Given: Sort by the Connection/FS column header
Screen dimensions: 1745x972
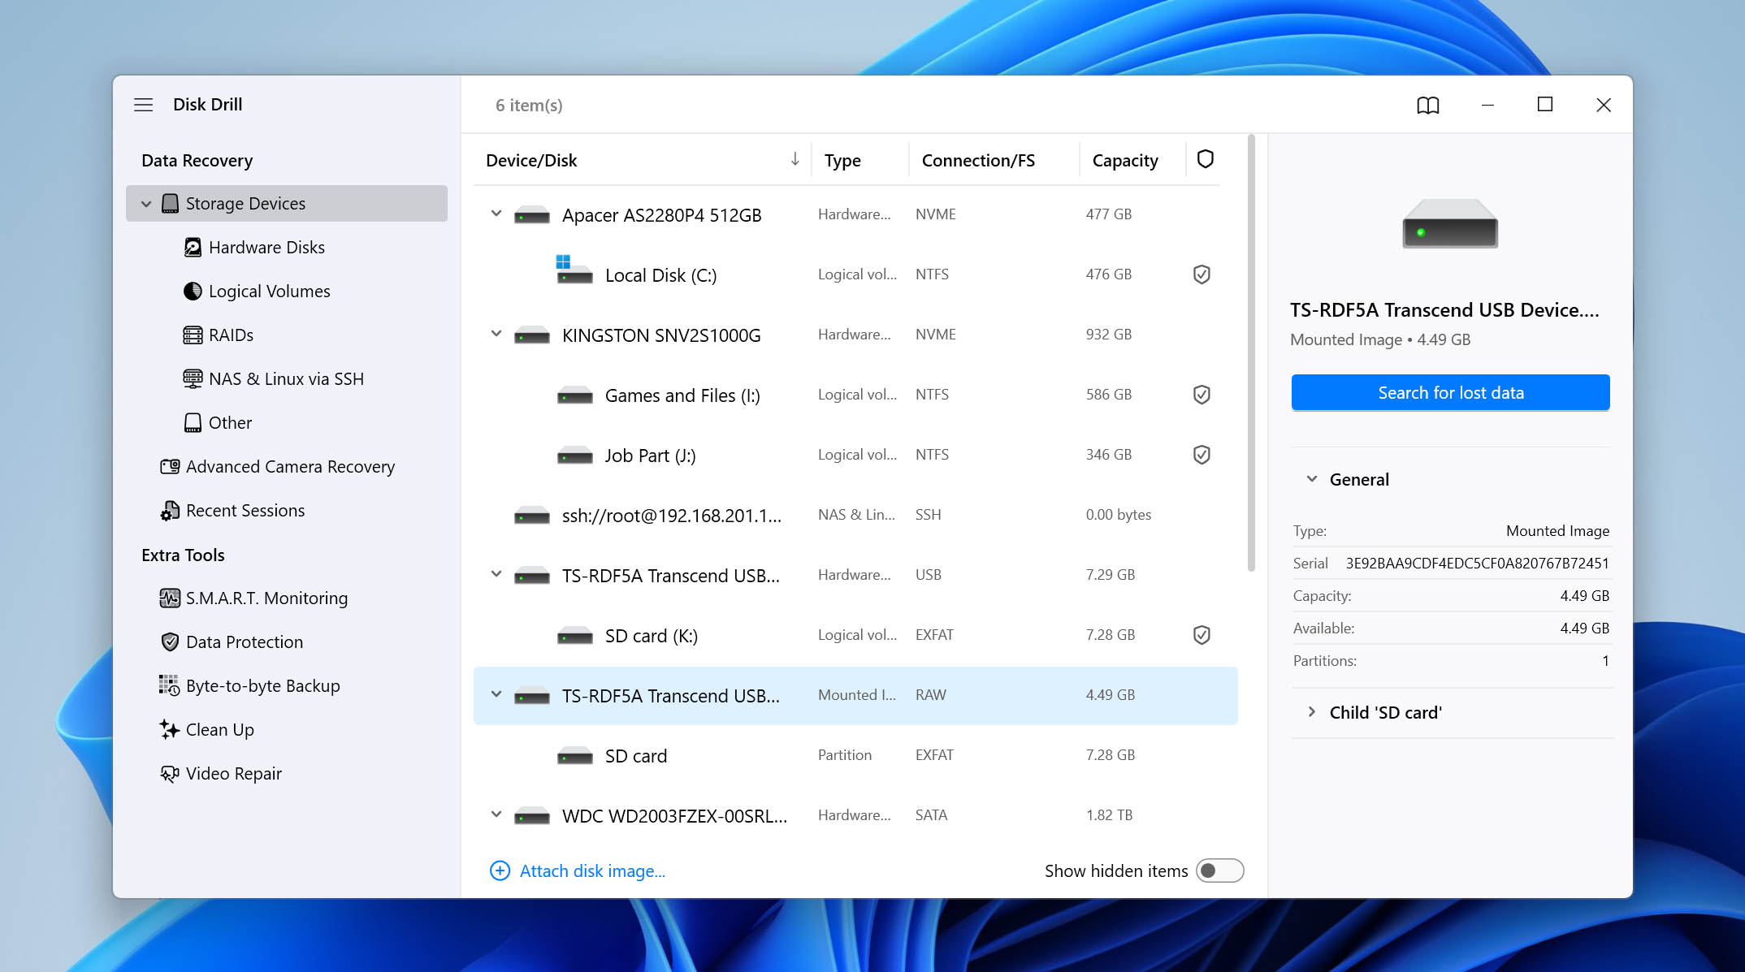Looking at the screenshot, I should coord(978,160).
